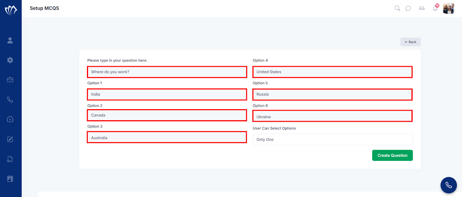Click the 'Option 2' label
The width and height of the screenshot is (462, 197).
[x=95, y=106]
